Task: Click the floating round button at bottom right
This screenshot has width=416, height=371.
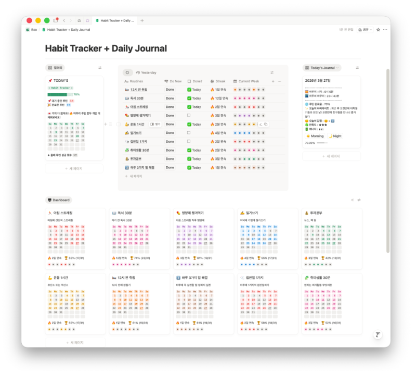Action: coord(378,335)
